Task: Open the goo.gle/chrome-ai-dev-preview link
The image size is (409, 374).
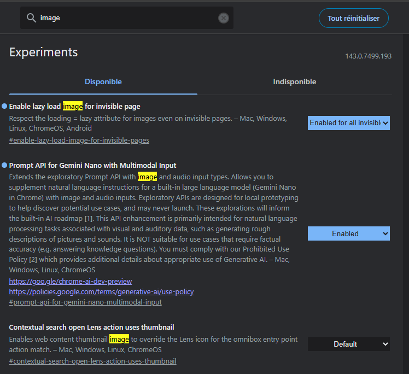Action: tap(71, 282)
